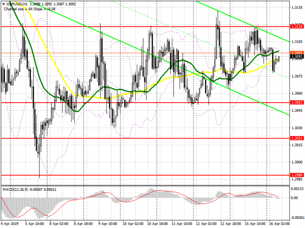Click the 1.3000 price axis value

297,162
